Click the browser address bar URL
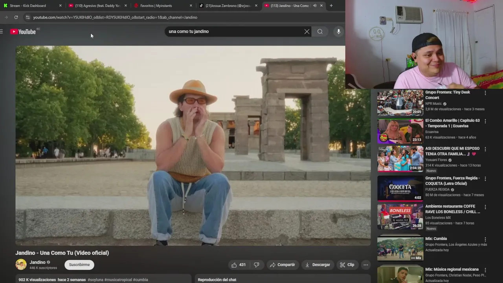503x283 pixels. coord(115,17)
